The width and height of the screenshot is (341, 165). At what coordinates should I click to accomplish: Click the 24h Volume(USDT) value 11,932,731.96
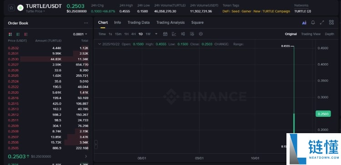(201, 11)
